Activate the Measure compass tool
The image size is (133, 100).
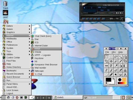(x=125, y=75)
